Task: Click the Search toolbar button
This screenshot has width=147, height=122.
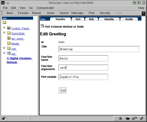Action: click(x=64, y=13)
